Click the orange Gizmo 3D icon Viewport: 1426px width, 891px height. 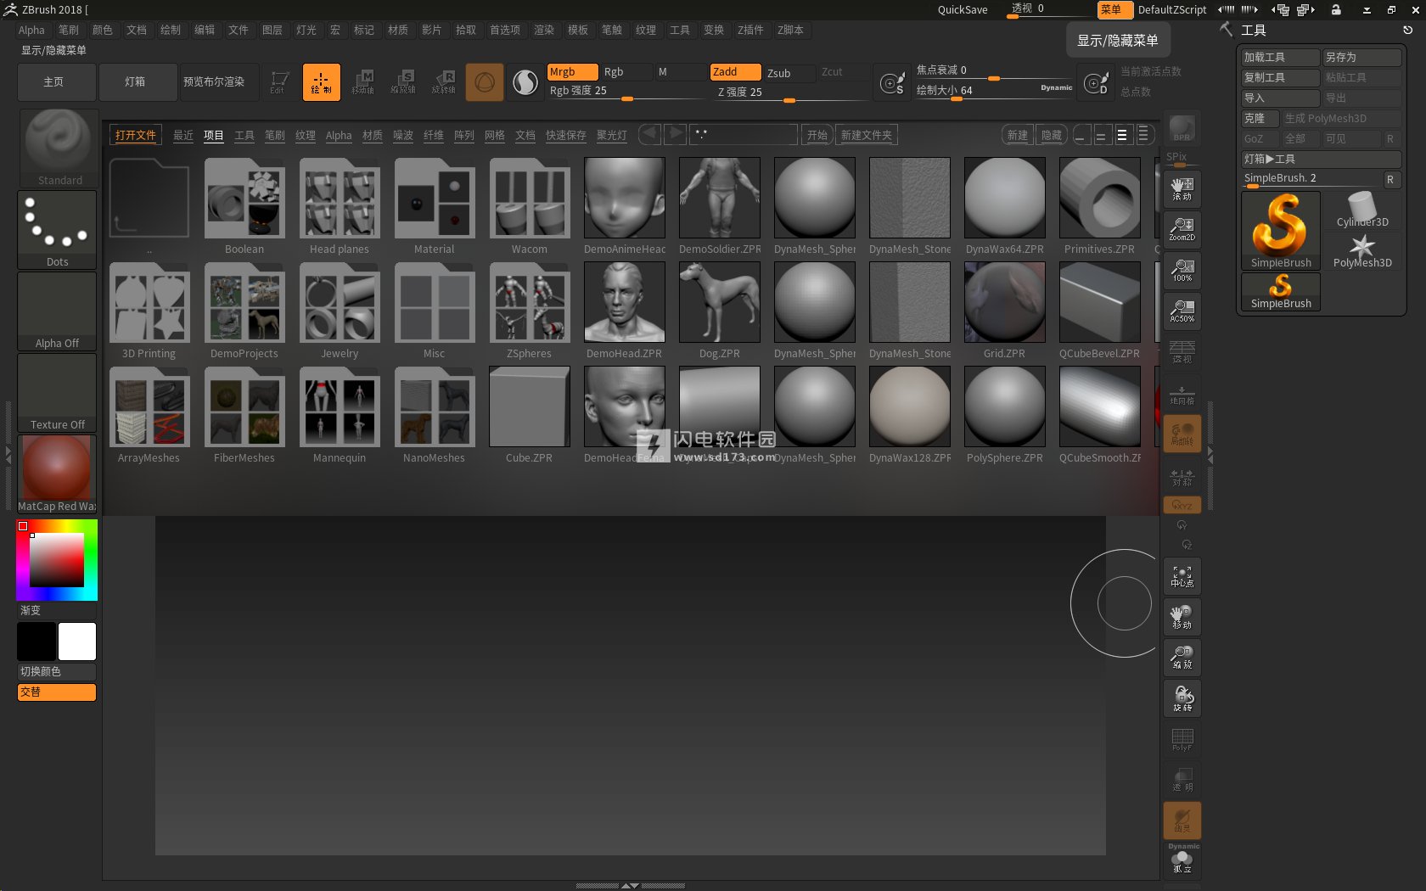click(x=485, y=82)
